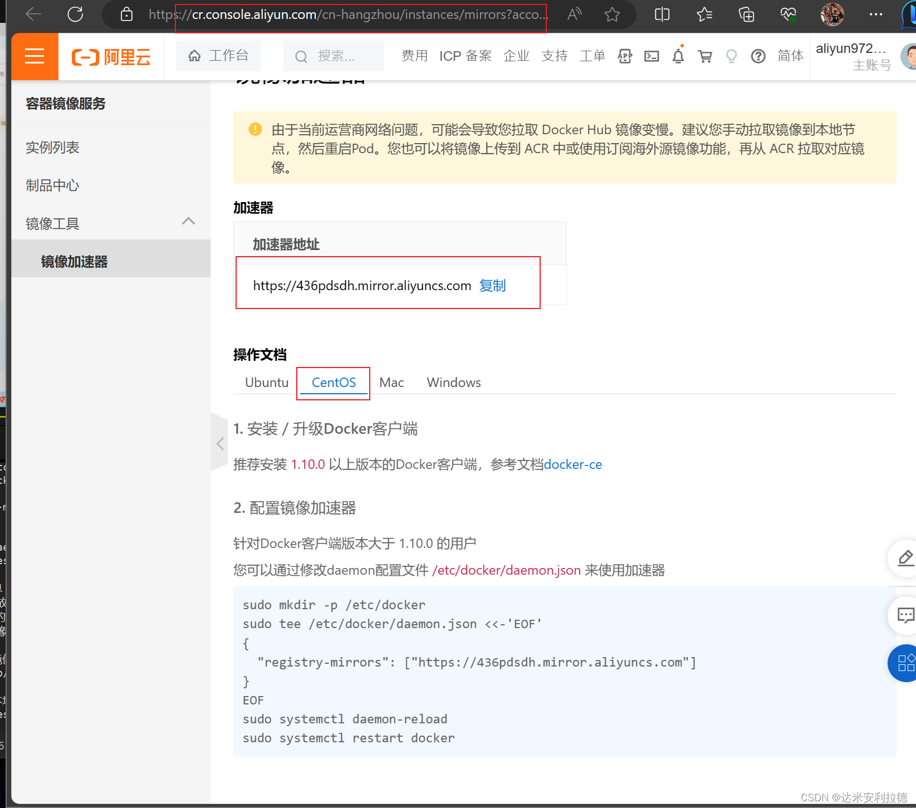Click the pencil feedback floating button
916x808 pixels.
(904, 558)
